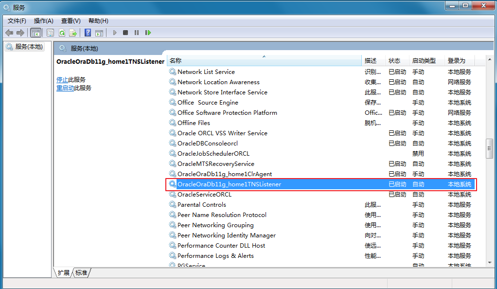The height and width of the screenshot is (289, 497).
Task: Click 已启动 status of OracleServiceORCL
Action: pos(397,195)
